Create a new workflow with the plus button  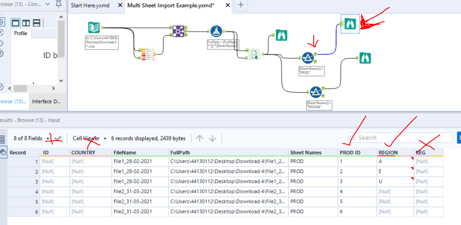point(241,5)
